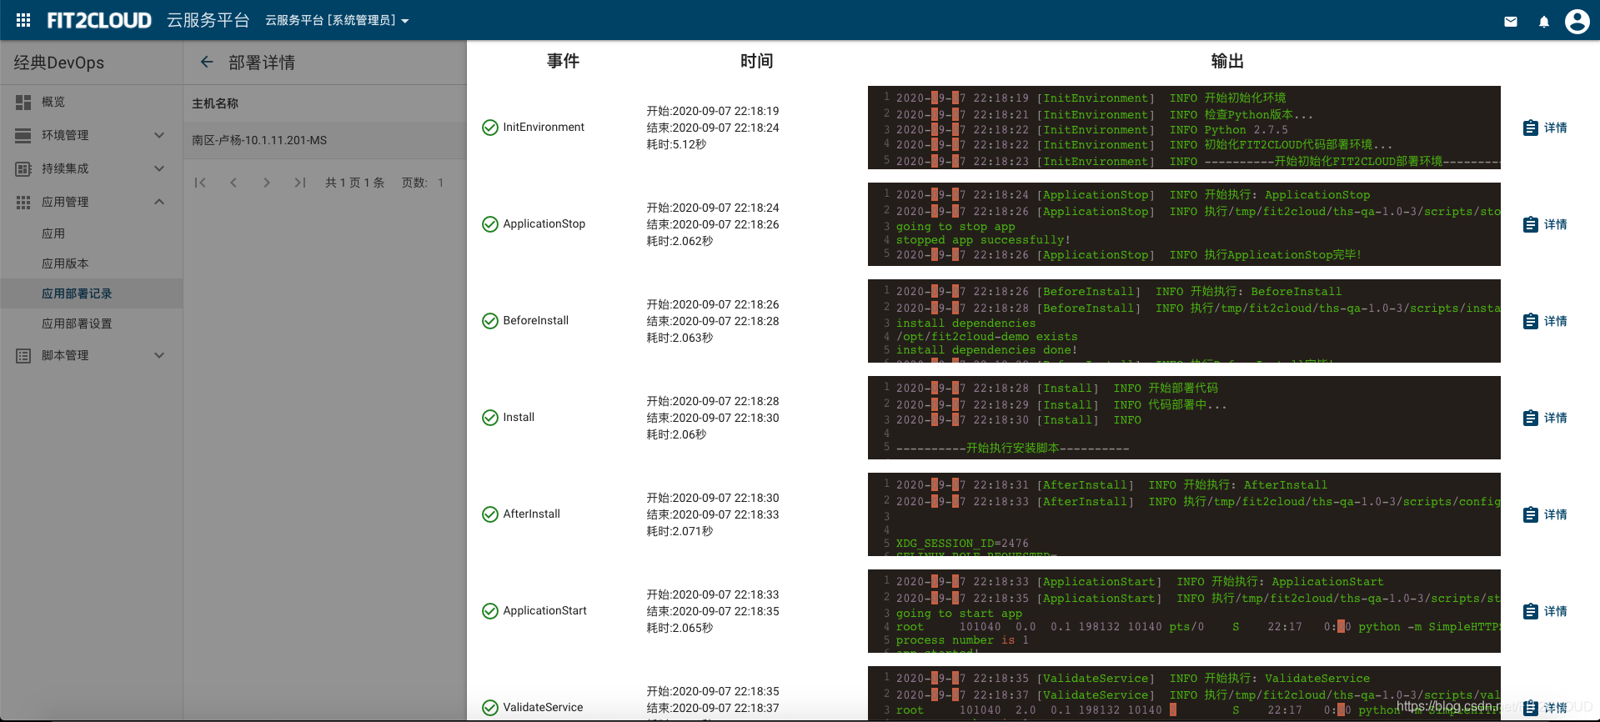Go back using the arrow beside 部署详情
This screenshot has width=1600, height=722.
point(207,62)
